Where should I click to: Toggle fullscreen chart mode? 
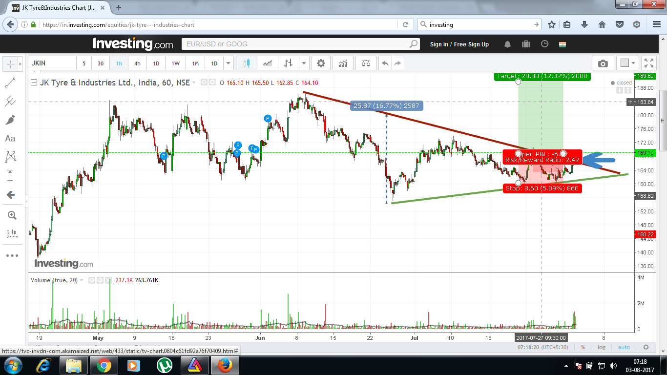point(649,63)
